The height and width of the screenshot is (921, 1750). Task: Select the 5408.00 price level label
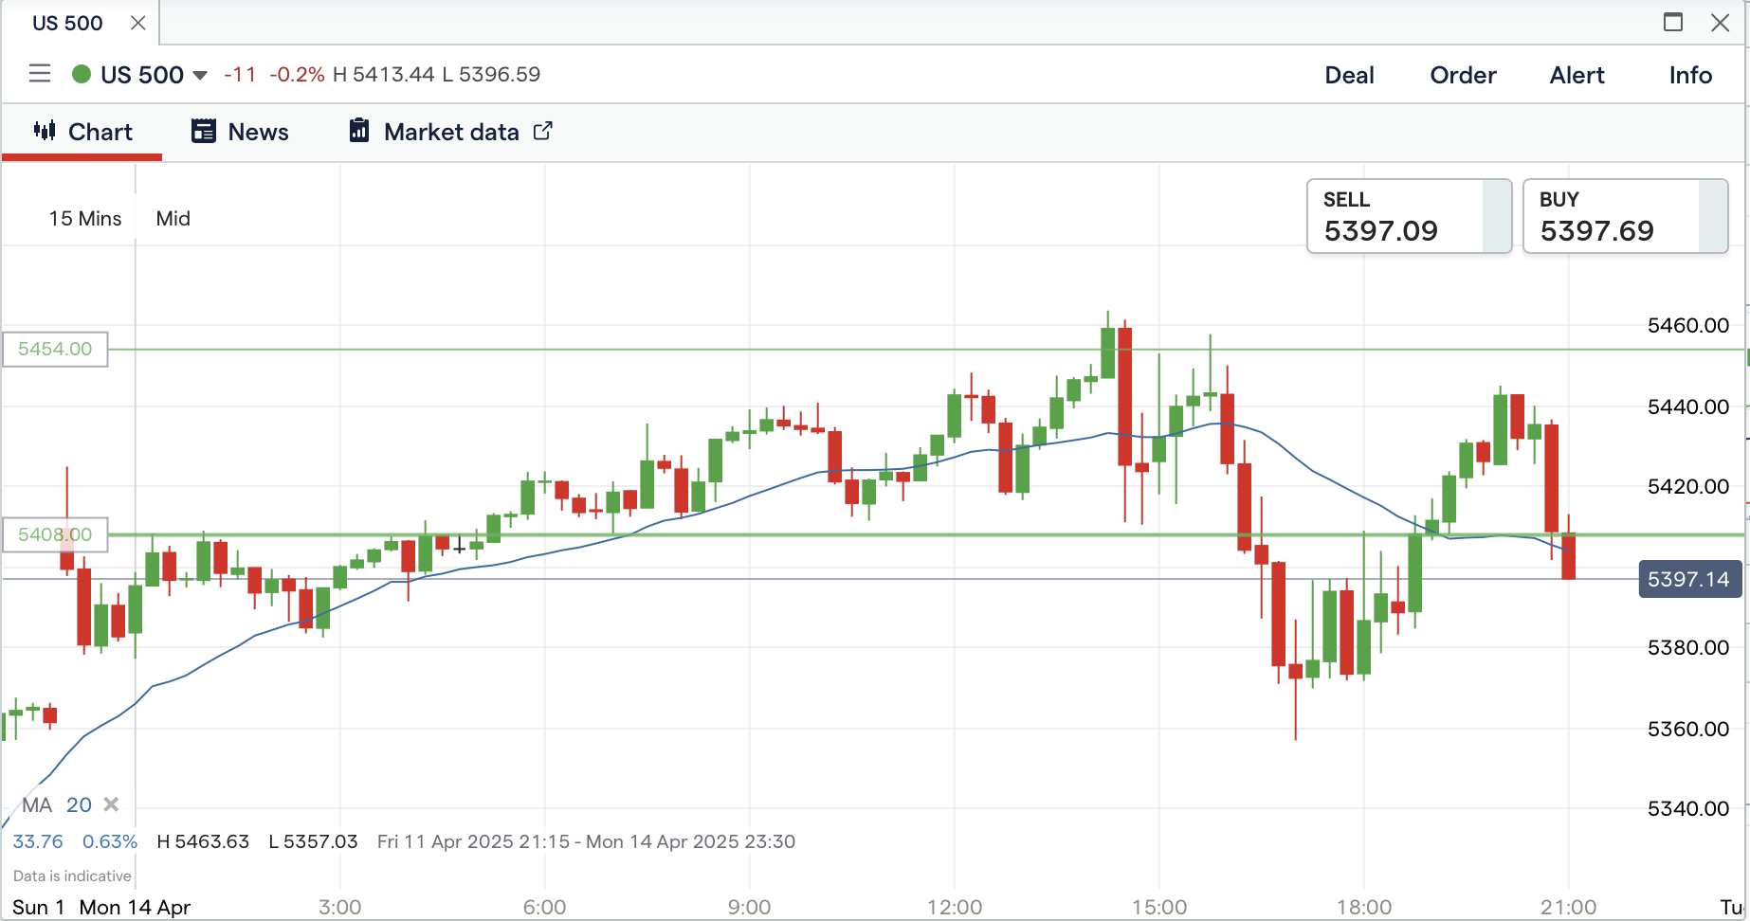point(55,534)
